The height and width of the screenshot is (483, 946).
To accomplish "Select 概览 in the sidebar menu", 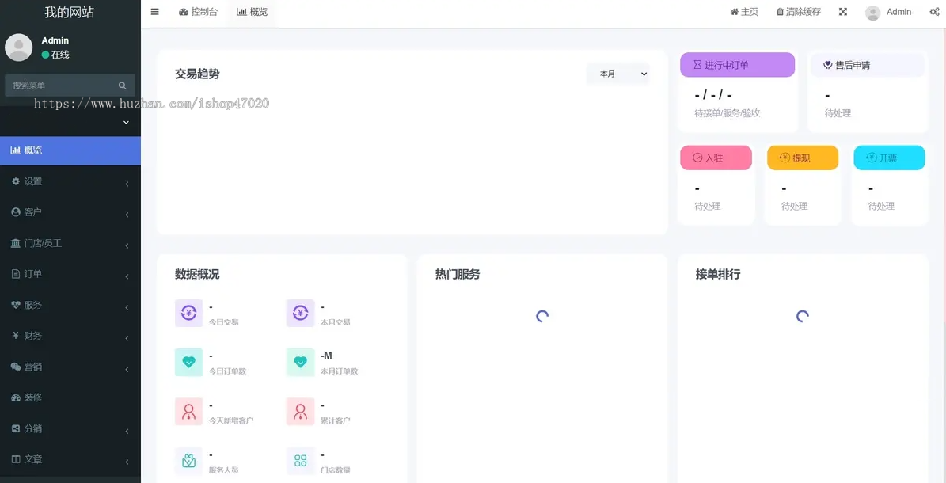I will (70, 150).
